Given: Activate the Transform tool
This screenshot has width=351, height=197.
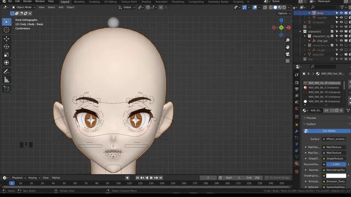Looking at the screenshot, I should [6, 62].
